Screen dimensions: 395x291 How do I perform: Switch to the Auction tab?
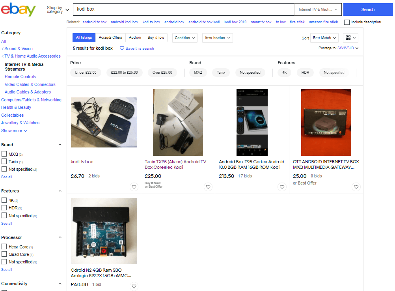click(135, 37)
